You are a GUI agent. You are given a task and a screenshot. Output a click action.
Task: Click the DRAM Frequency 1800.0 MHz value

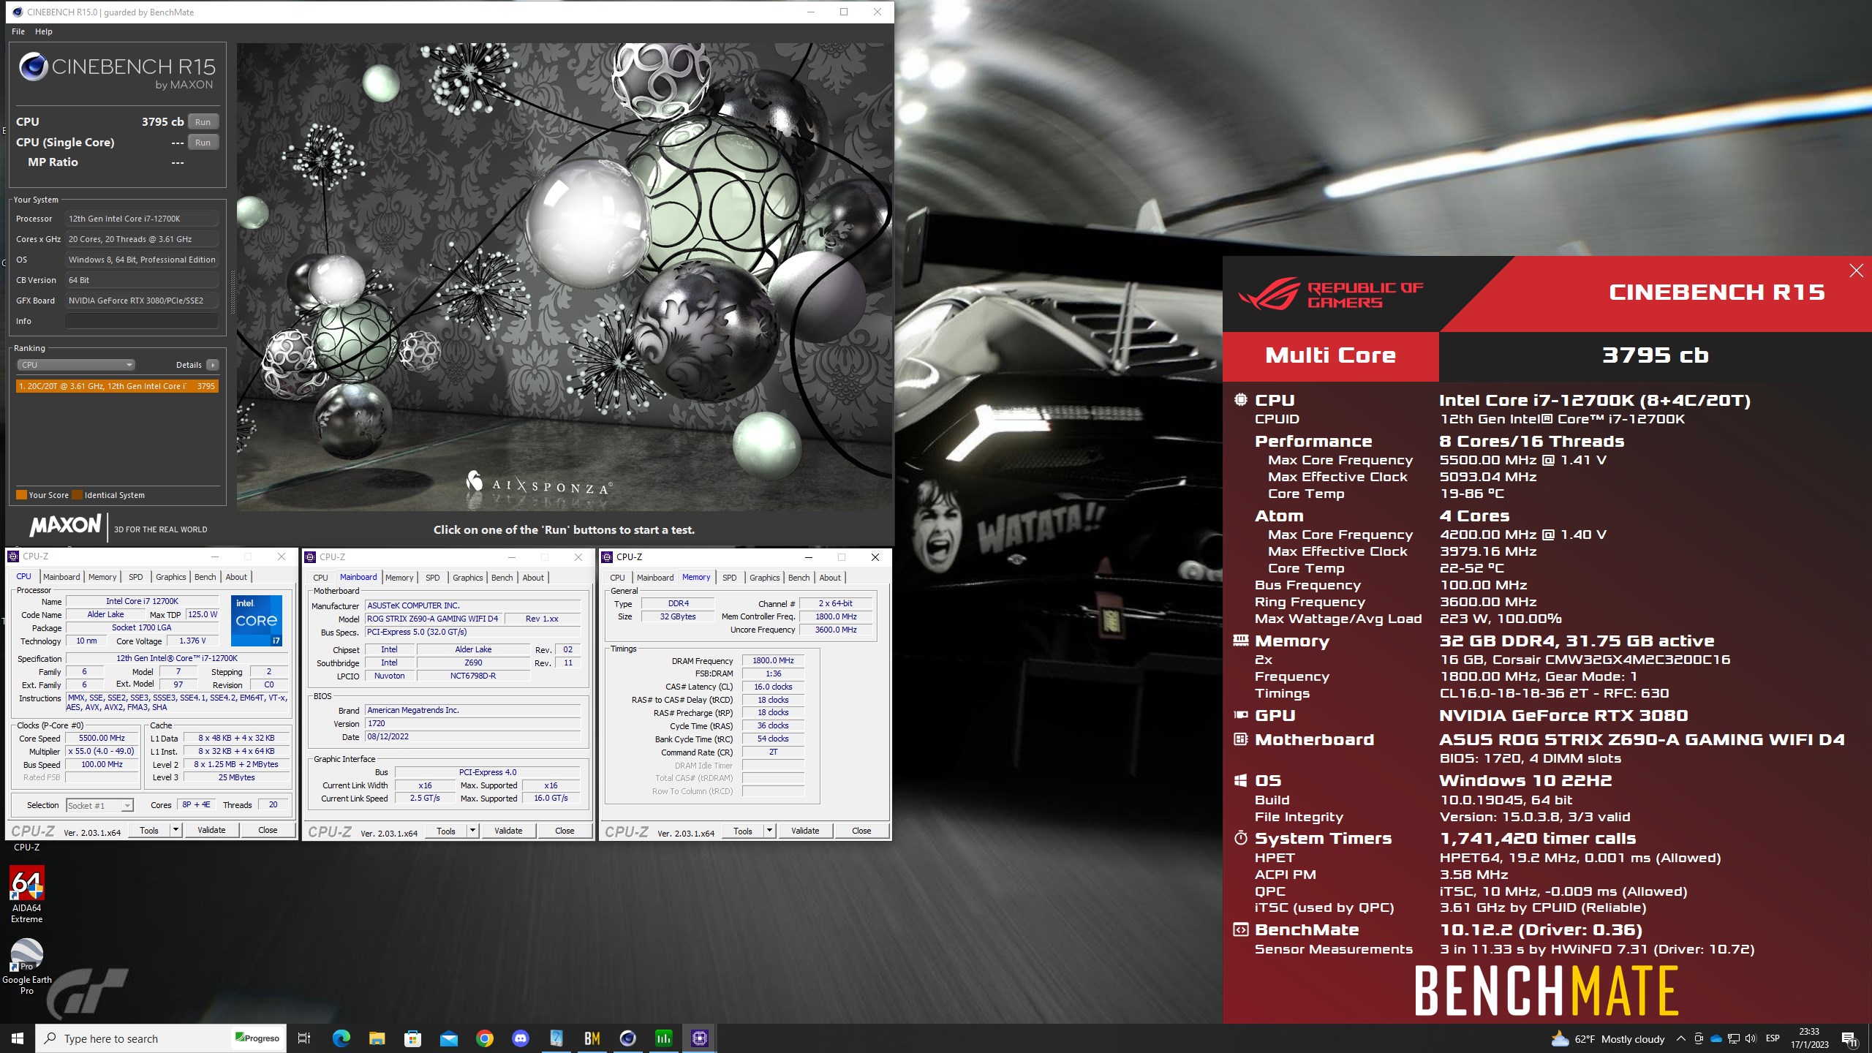(773, 660)
